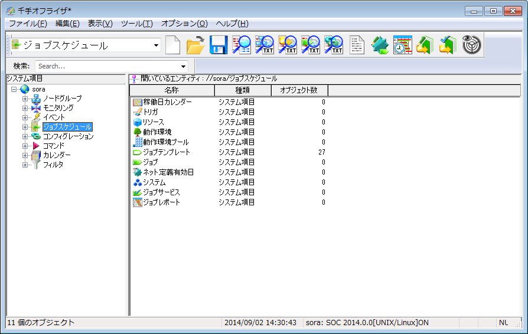
Task: Click the sora globe icon
Action: point(25,89)
